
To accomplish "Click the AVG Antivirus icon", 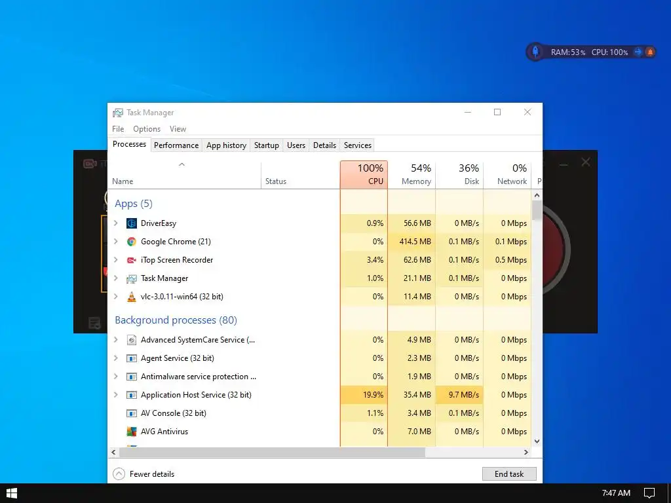I will 131,432.
